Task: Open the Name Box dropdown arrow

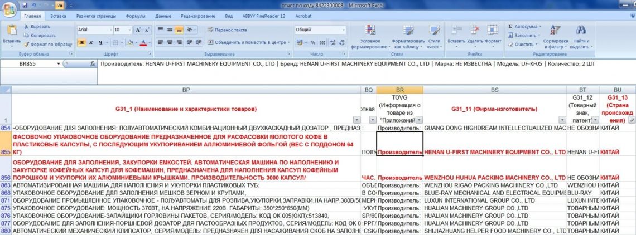Action: 59,64
